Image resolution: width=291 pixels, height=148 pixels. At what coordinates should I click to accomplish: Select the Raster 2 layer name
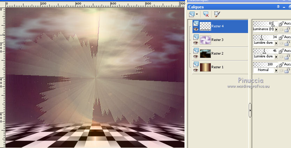[x=218, y=54]
